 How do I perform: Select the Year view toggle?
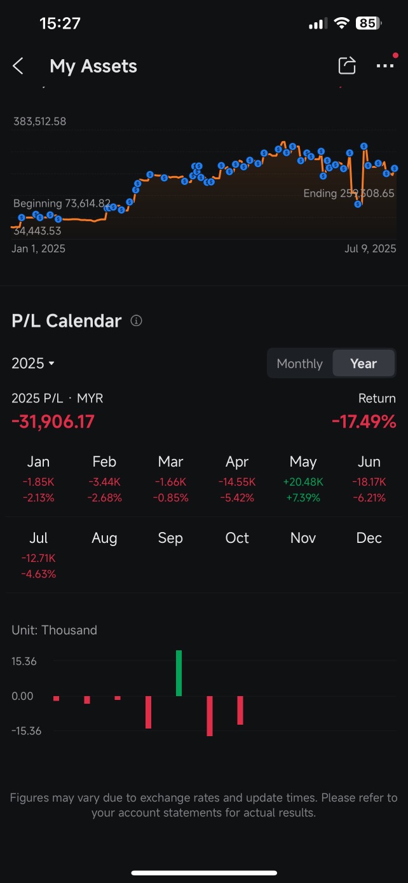tap(364, 364)
